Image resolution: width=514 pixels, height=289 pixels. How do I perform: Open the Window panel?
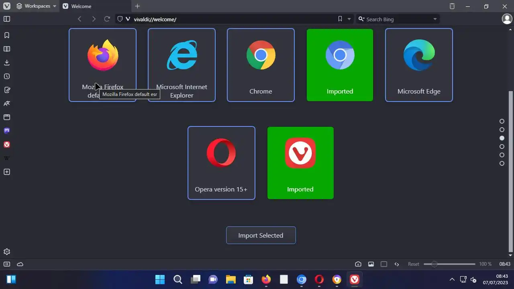(7, 117)
